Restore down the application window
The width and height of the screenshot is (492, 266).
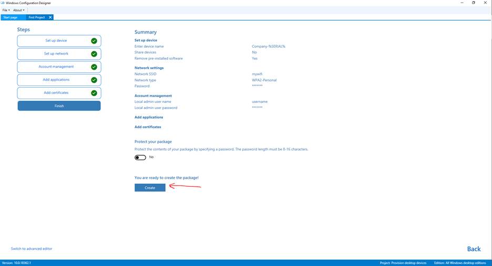(x=474, y=3)
